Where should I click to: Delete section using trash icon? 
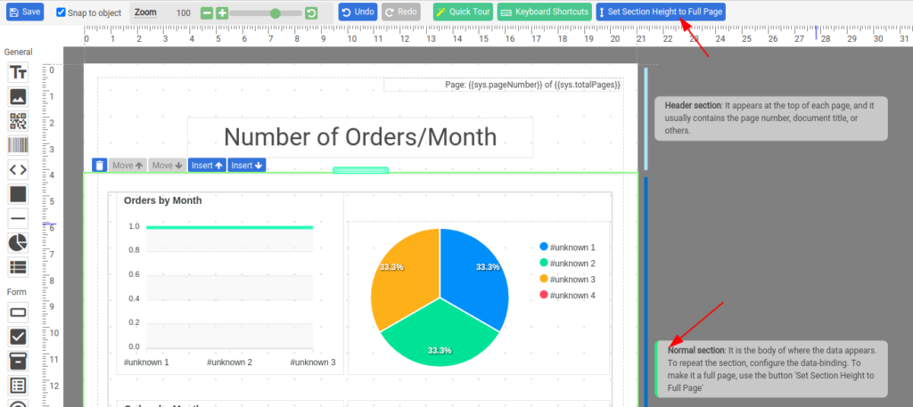[x=100, y=166]
